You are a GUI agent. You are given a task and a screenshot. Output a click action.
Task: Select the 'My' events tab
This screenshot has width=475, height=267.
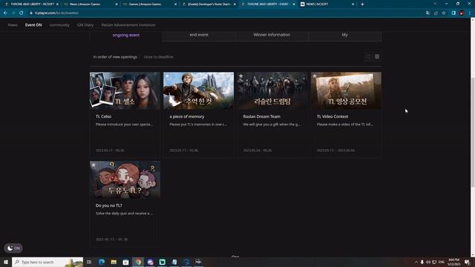(344, 35)
